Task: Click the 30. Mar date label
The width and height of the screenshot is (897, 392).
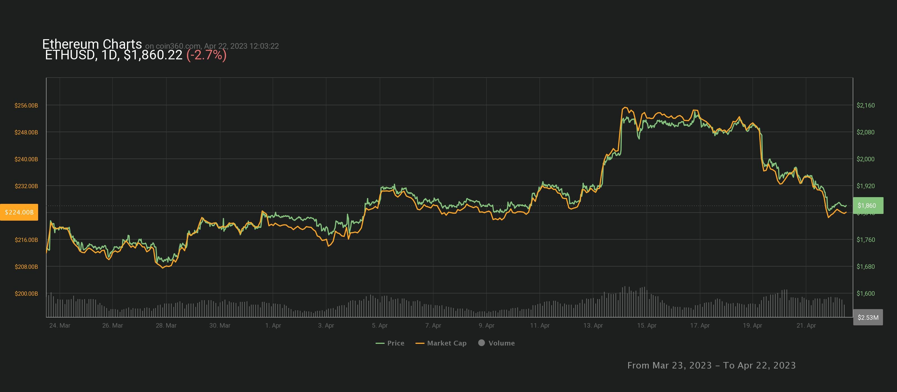Action: coord(220,326)
